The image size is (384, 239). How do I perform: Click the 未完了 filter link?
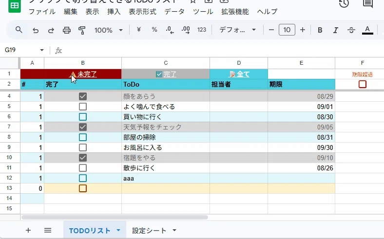coord(87,74)
